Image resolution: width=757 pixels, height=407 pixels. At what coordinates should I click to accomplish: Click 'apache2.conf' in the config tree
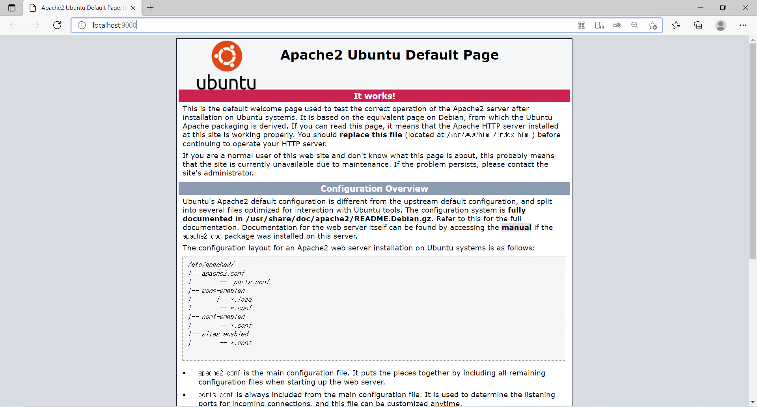pos(223,273)
